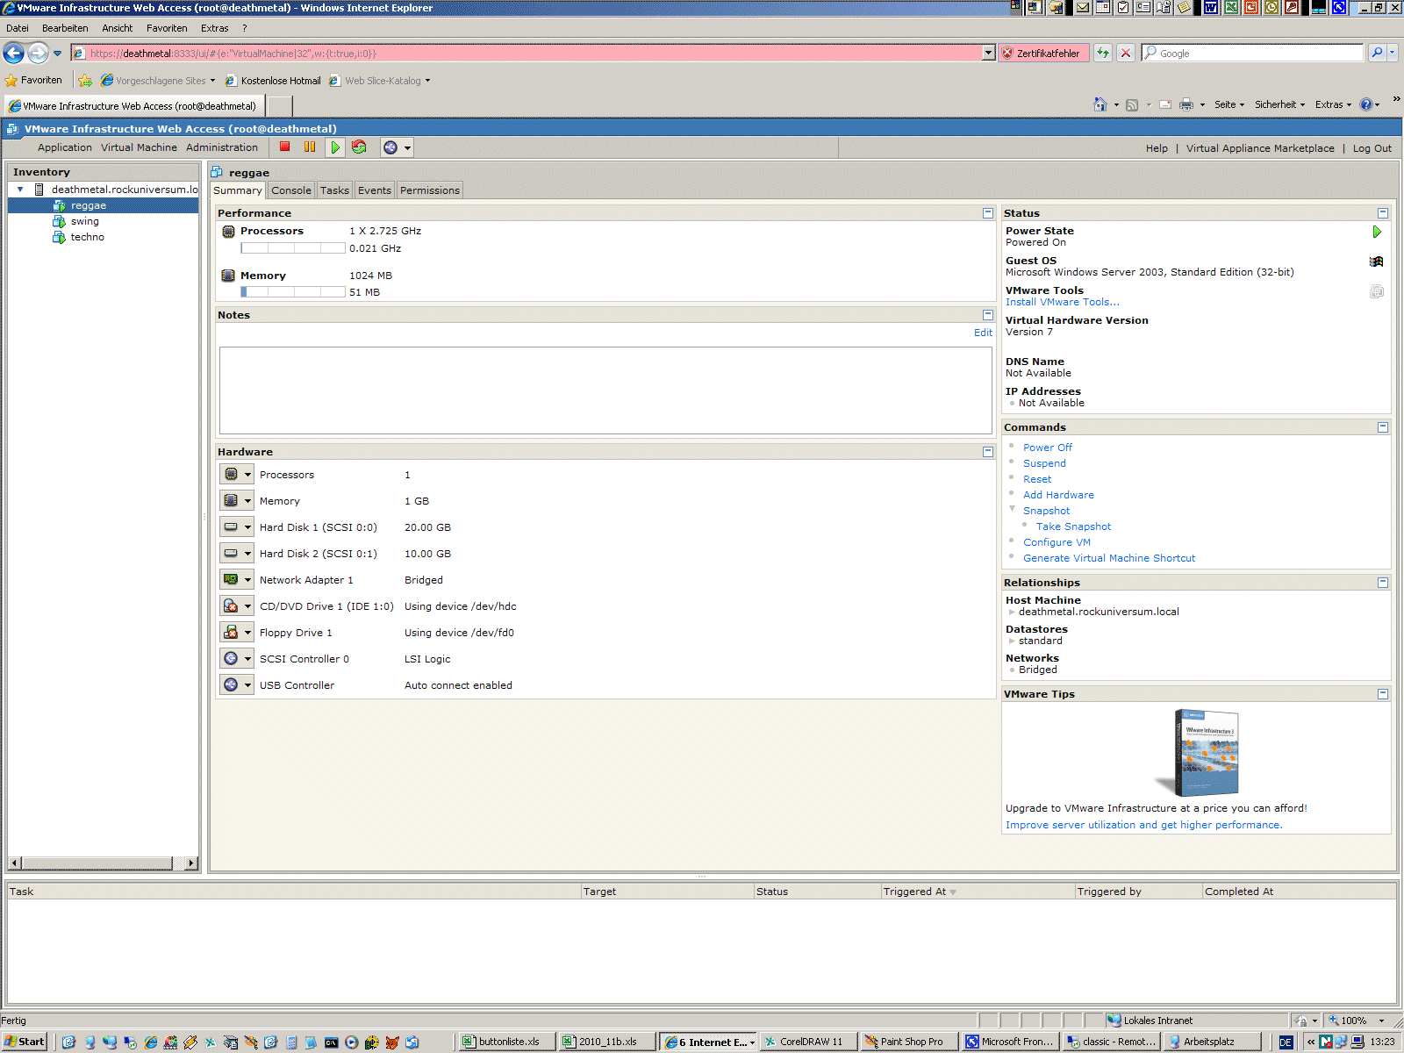Open Memory hardware dropdown icon

(x=236, y=501)
